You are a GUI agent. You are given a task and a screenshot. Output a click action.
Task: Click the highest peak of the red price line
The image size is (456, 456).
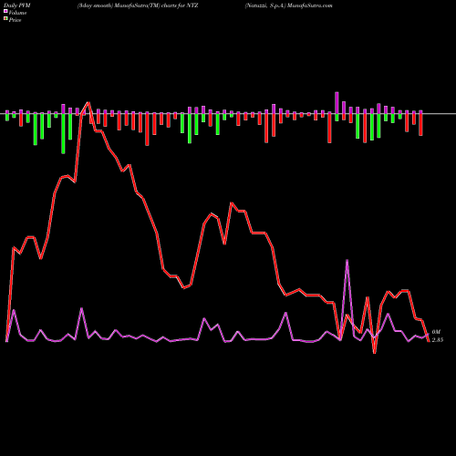click(88, 103)
